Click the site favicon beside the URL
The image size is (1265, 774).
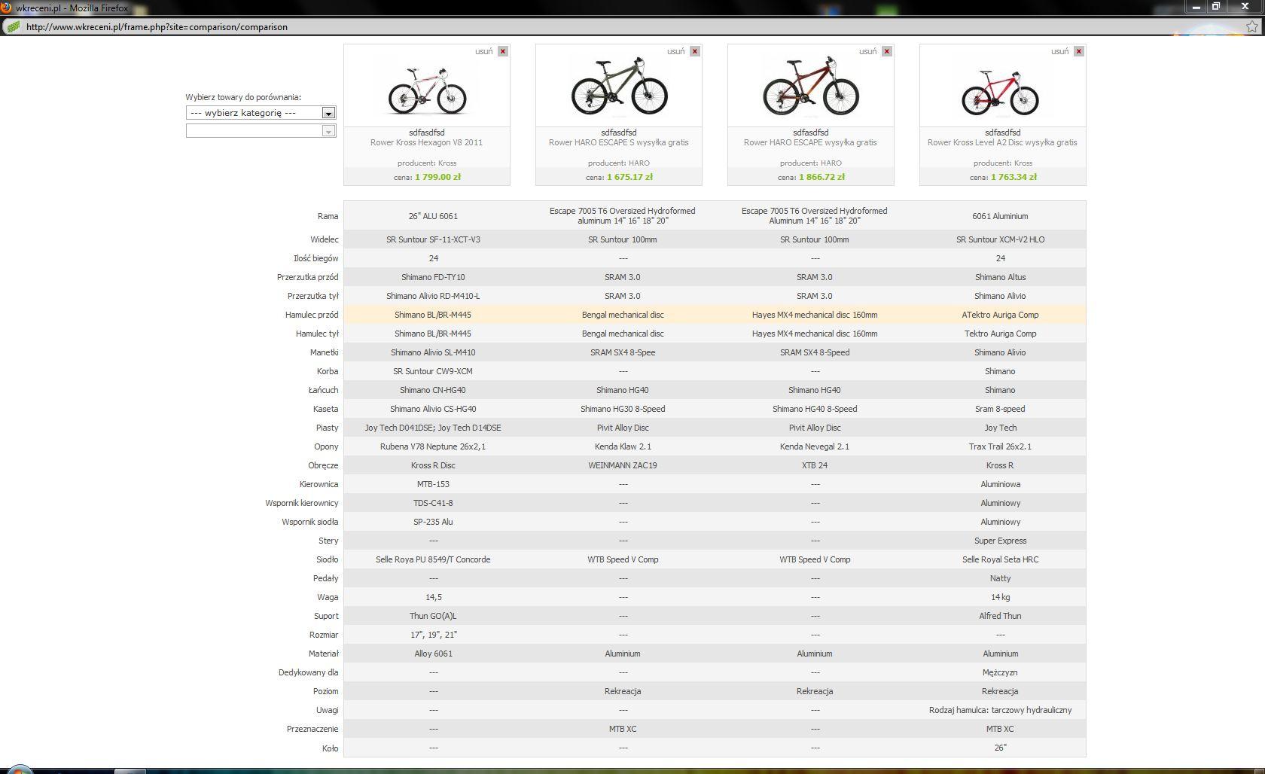tap(13, 26)
